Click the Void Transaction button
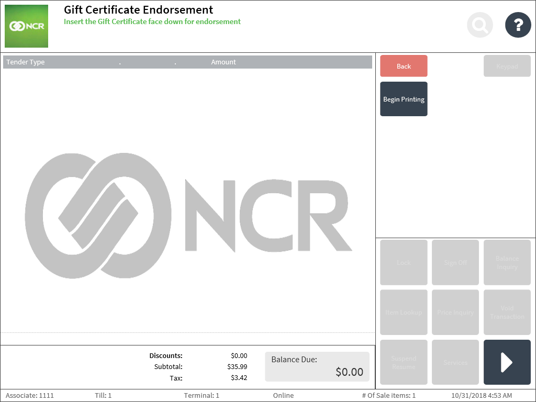Screen dimensions: 536x402 pos(507,312)
